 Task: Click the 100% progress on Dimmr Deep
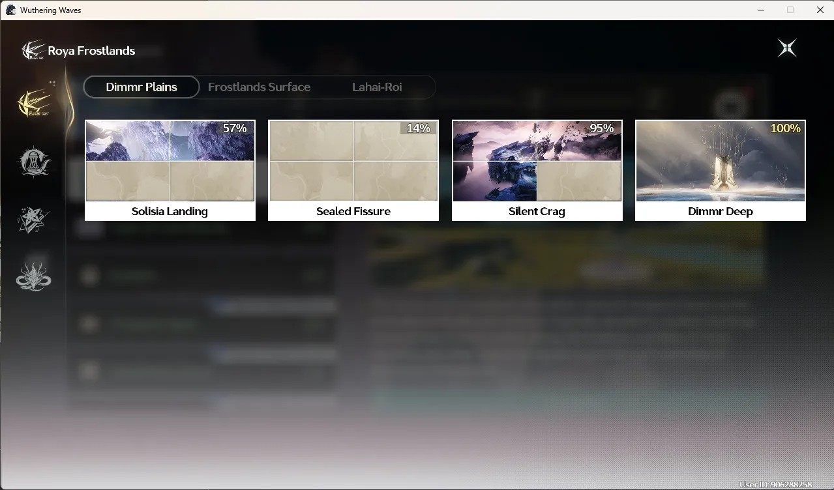786,128
